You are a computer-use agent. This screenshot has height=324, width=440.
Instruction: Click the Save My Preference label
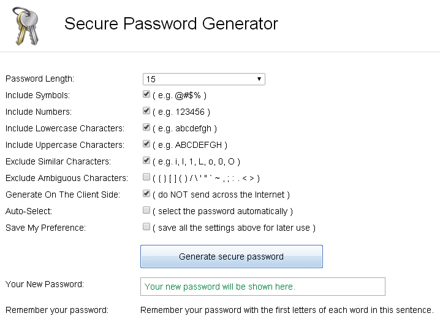[x=45, y=228]
